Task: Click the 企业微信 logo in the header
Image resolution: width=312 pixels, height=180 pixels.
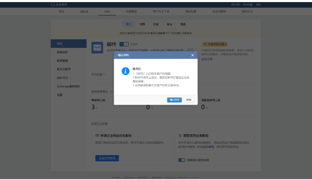Action: click(x=59, y=5)
